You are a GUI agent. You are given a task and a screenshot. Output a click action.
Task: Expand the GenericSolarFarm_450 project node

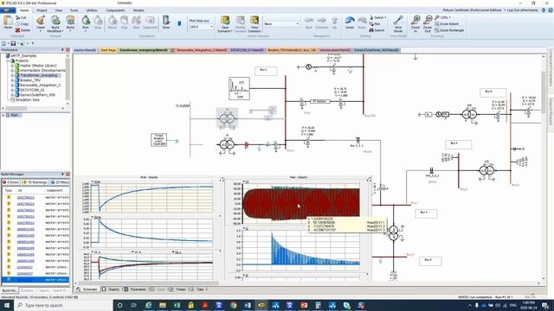point(12,95)
